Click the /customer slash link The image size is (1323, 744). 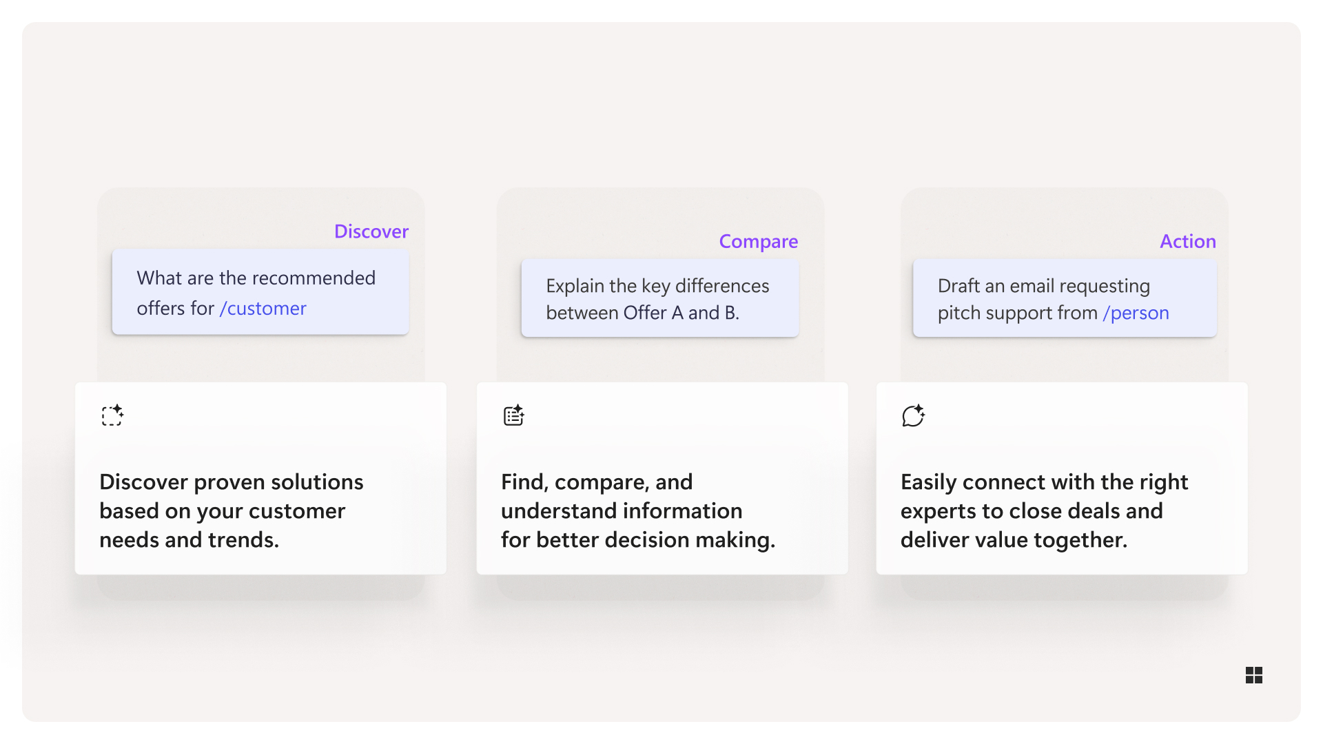point(263,309)
